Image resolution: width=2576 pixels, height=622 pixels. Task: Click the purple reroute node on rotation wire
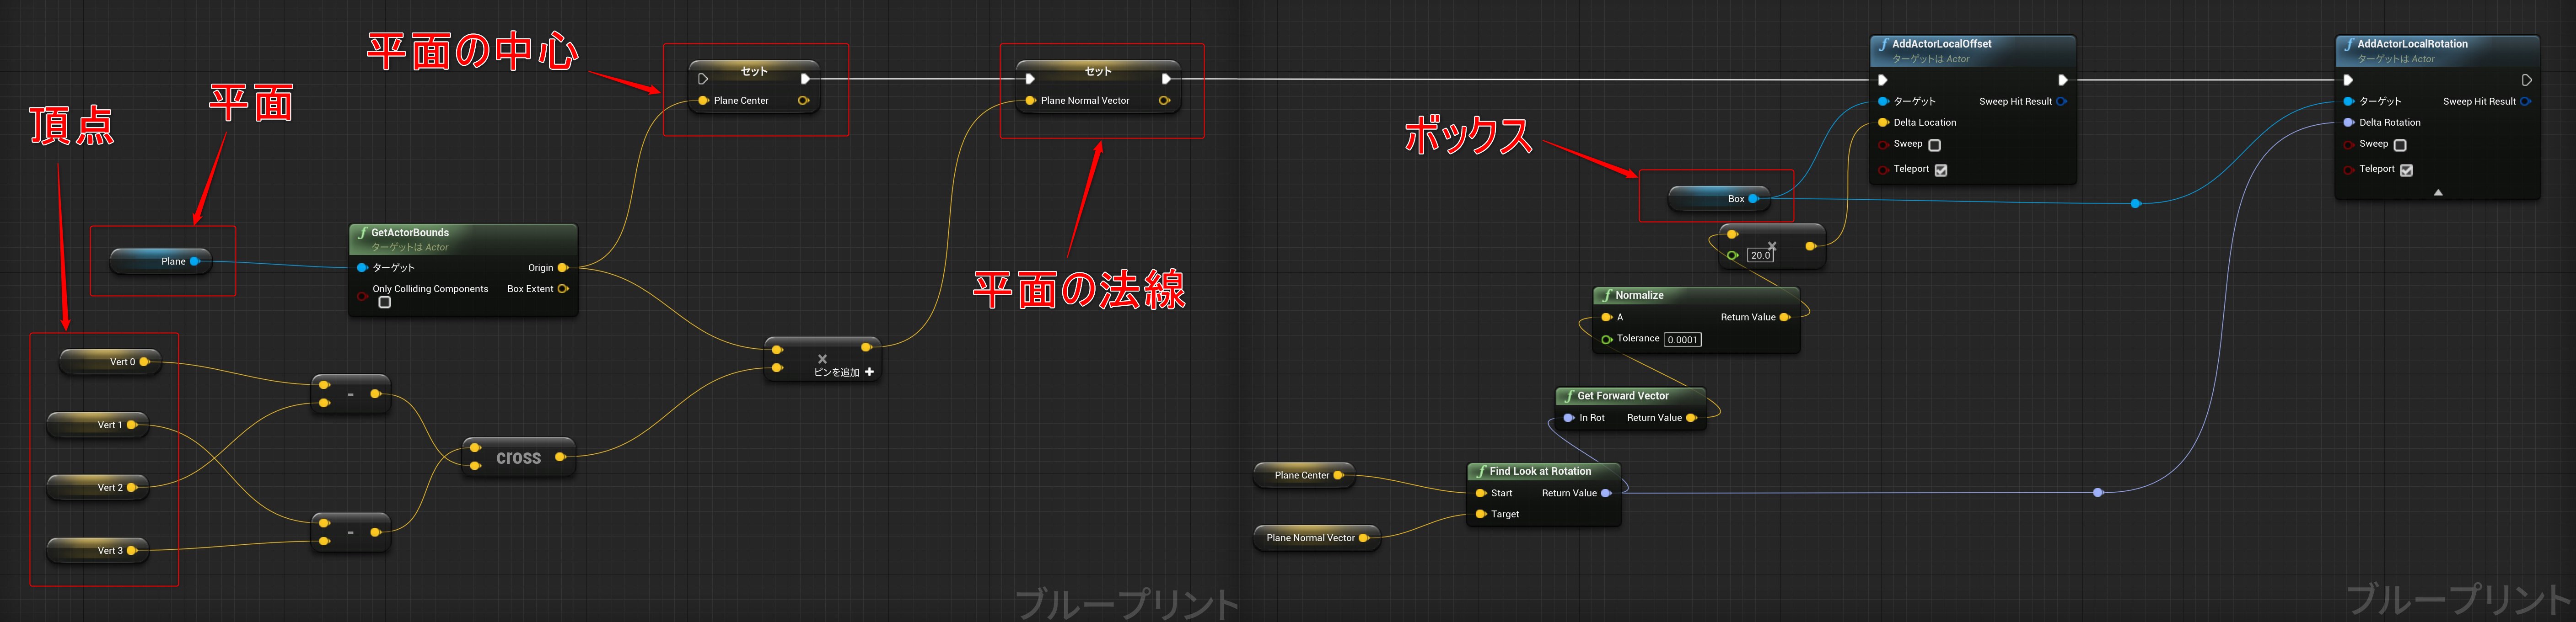pyautogui.click(x=2098, y=492)
